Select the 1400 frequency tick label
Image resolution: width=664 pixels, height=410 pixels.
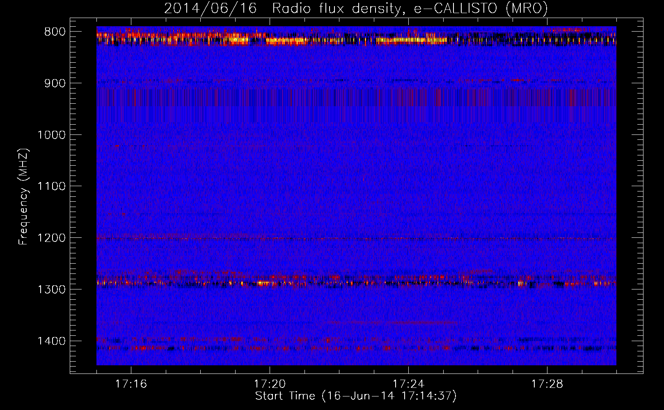point(51,341)
